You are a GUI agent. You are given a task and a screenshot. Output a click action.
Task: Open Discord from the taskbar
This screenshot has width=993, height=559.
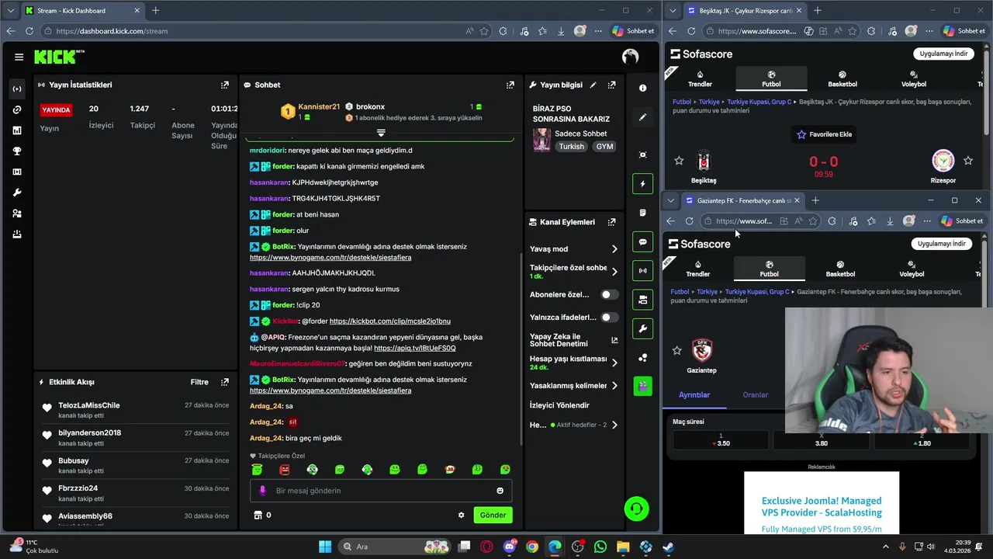pos(510,547)
